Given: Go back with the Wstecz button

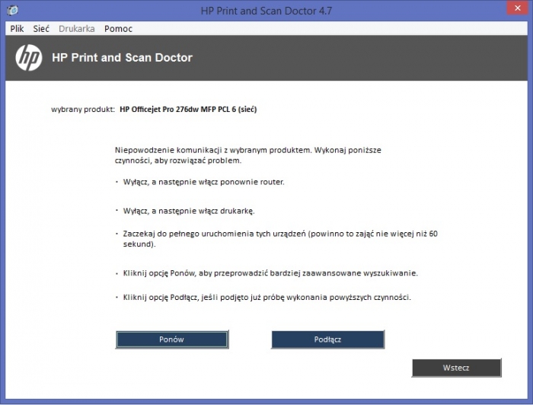Looking at the screenshot, I should pyautogui.click(x=456, y=368).
